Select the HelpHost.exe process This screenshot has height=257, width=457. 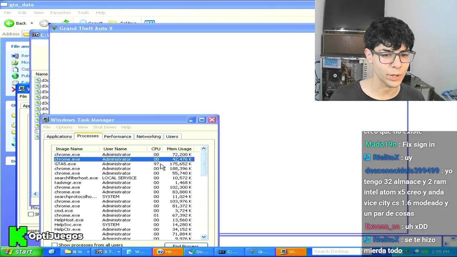point(123,220)
